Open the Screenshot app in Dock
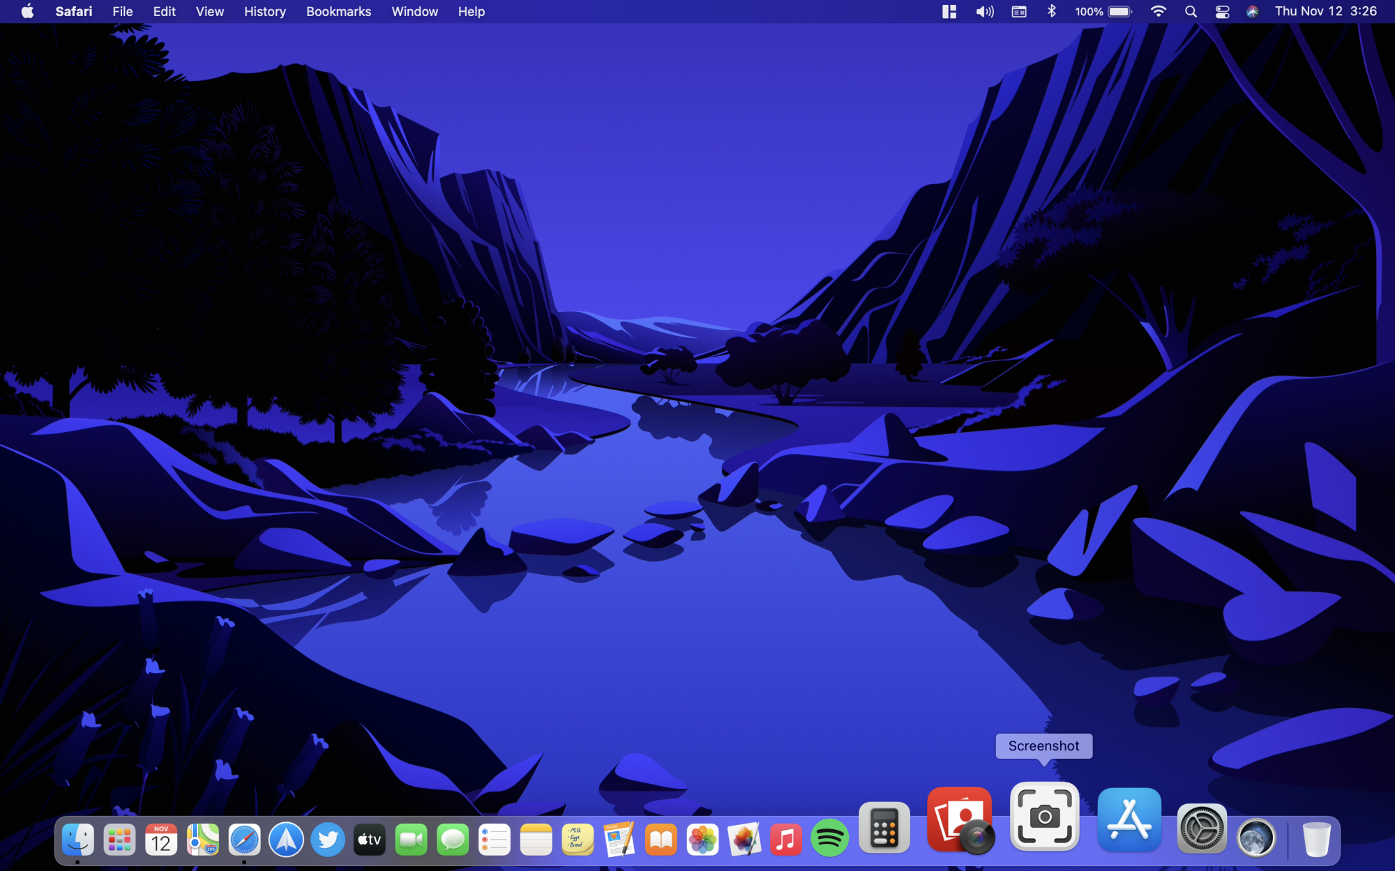1395x871 pixels. (1044, 816)
